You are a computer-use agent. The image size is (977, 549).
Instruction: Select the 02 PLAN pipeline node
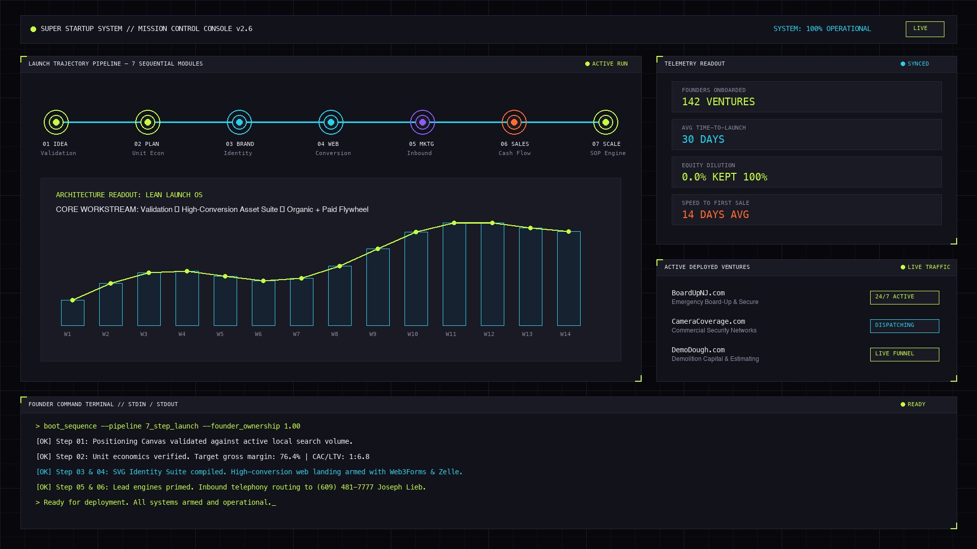pos(148,123)
